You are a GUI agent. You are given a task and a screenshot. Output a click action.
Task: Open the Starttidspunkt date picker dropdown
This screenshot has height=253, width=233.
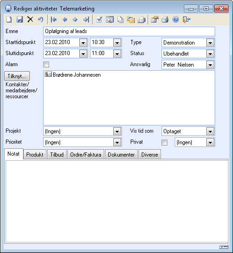83,43
